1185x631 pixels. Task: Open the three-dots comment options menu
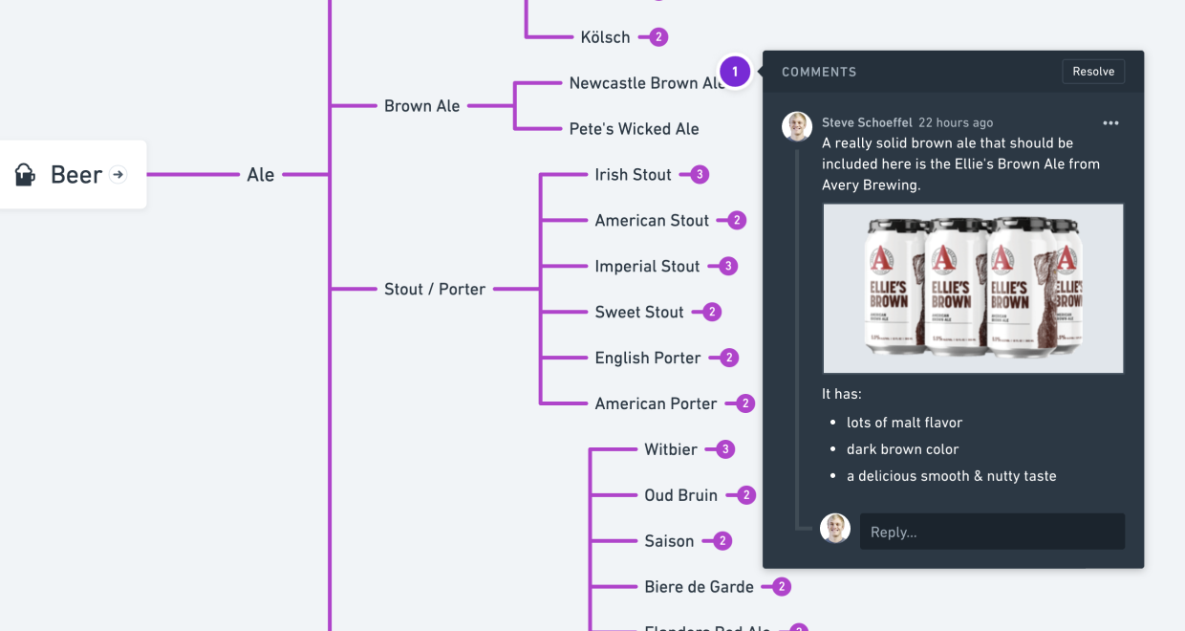1110,123
